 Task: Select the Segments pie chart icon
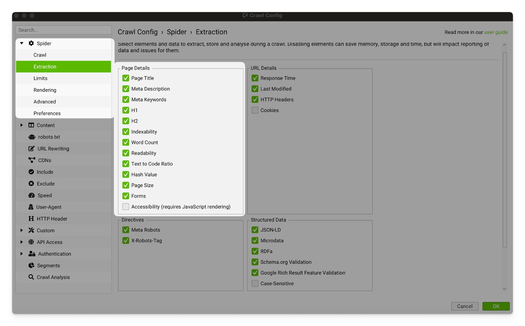(31, 265)
